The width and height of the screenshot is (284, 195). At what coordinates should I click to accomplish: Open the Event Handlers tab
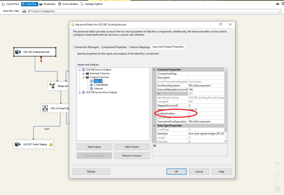pos(68,4)
